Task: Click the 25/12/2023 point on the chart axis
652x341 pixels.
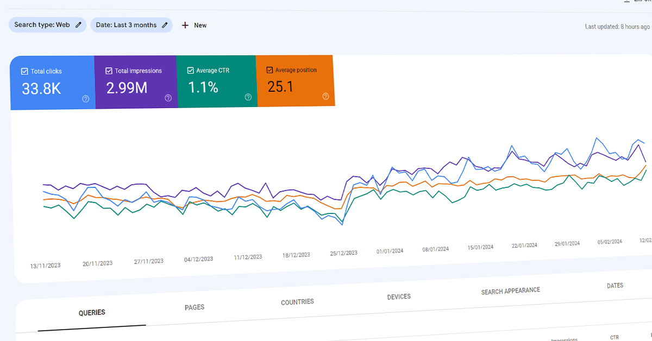Action: pyautogui.click(x=343, y=253)
